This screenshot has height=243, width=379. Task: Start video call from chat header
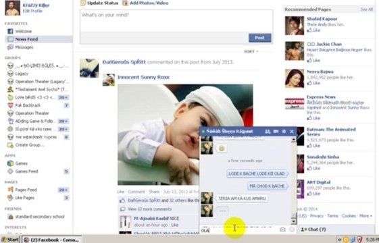point(276,132)
